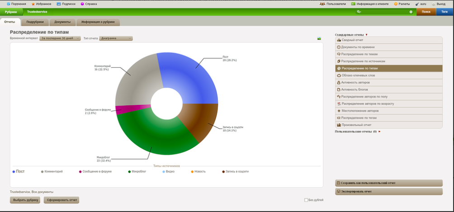This screenshot has height=212, width=454.
Task: Open the Пользователи users icon
Action: click(x=322, y=4)
